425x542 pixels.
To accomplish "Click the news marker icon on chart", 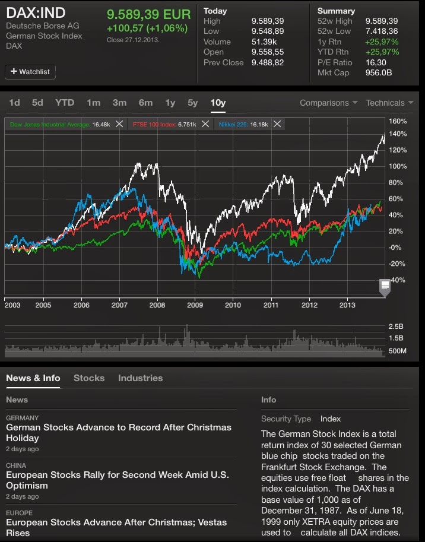I will (385, 287).
